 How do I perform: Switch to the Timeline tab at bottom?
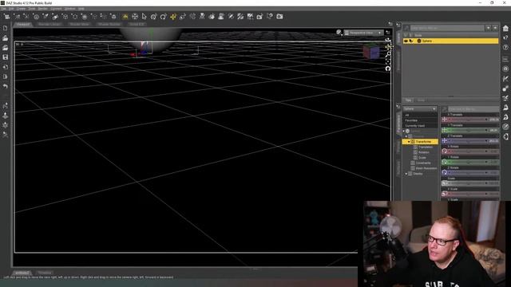pos(45,273)
